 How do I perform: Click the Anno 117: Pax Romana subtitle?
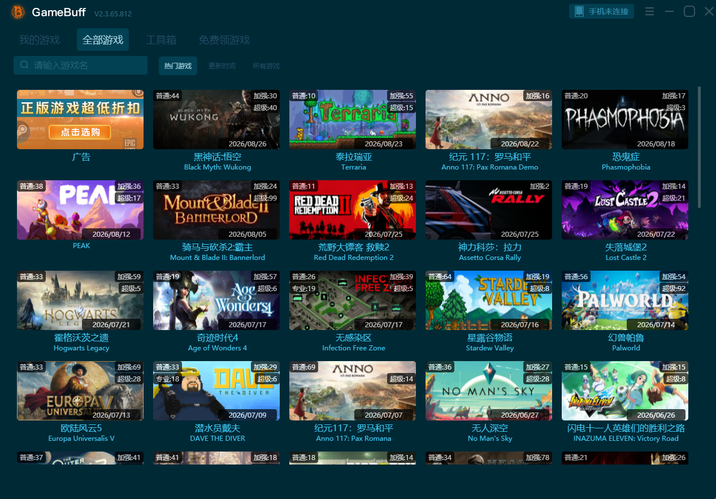click(354, 439)
